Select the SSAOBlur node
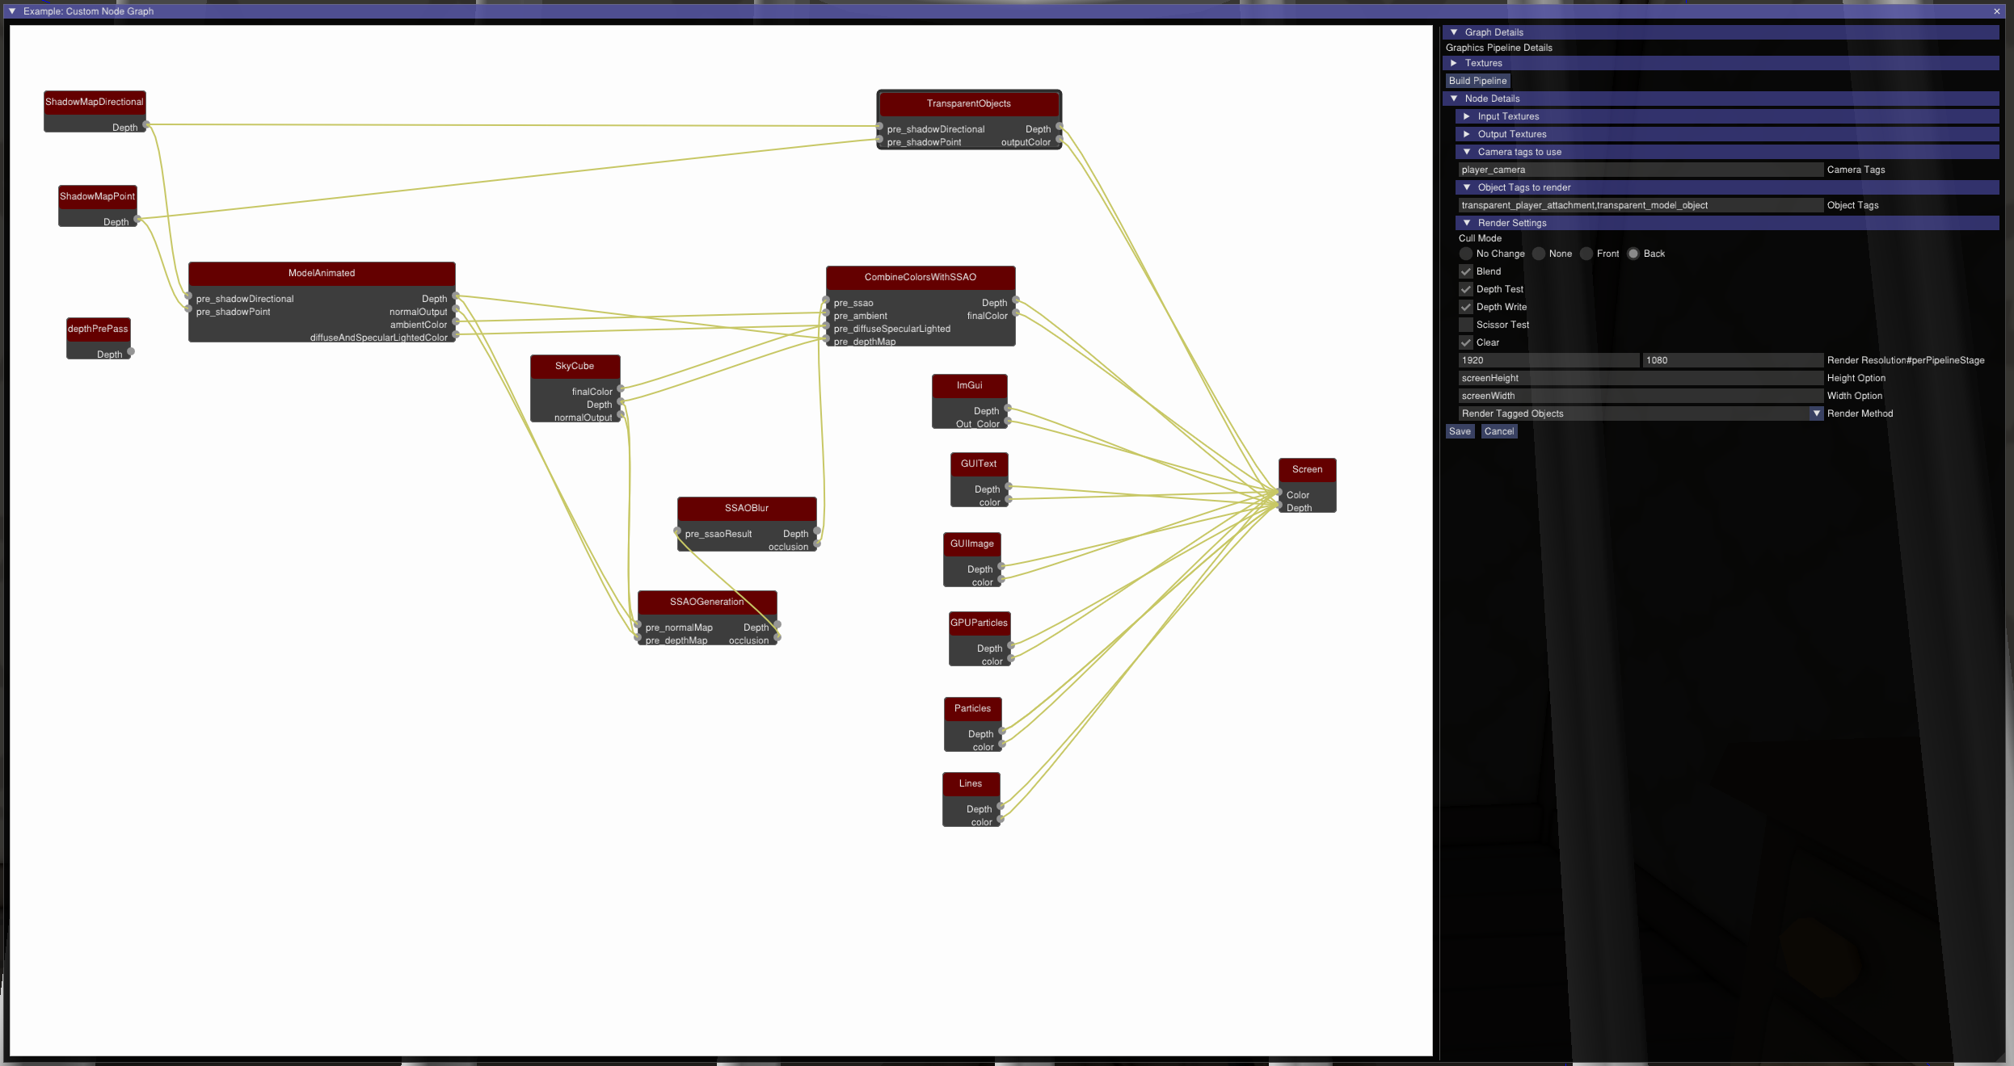Viewport: 2014px width, 1066px height. [x=746, y=508]
